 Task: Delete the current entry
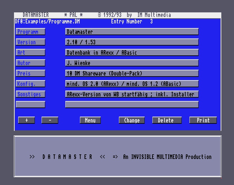[x=165, y=120]
